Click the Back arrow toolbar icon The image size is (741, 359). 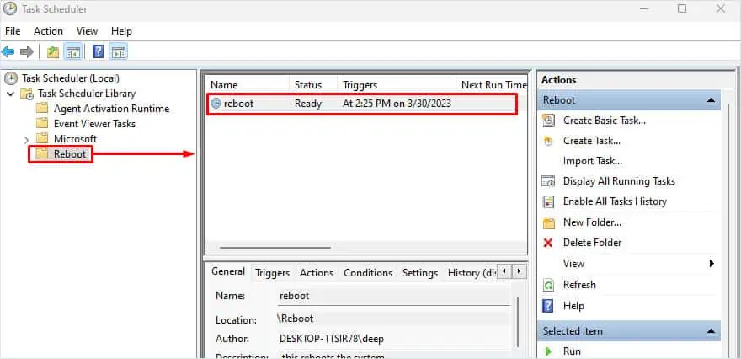[8, 51]
